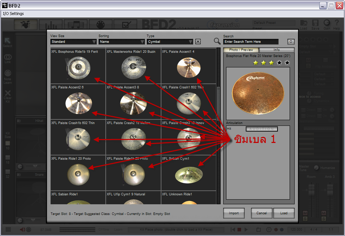
Task: Select XFL Masterworks Ride1 20 Buzin
Action: [x=134, y=66]
